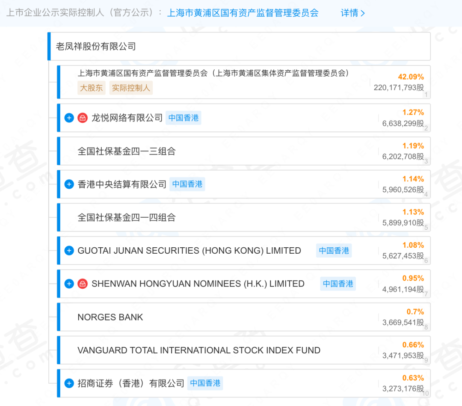Image resolution: width=462 pixels, height=406 pixels.
Task: Click 中国香港 tag beside GUOTAI JUNAN SECURITIES
Action: (334, 251)
